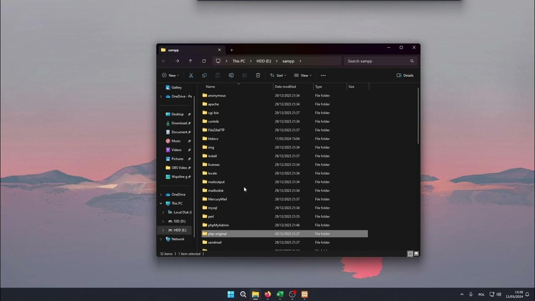This screenshot has width=535, height=301.
Task: Click the This PC monitor icon in address bar
Action: (218, 61)
